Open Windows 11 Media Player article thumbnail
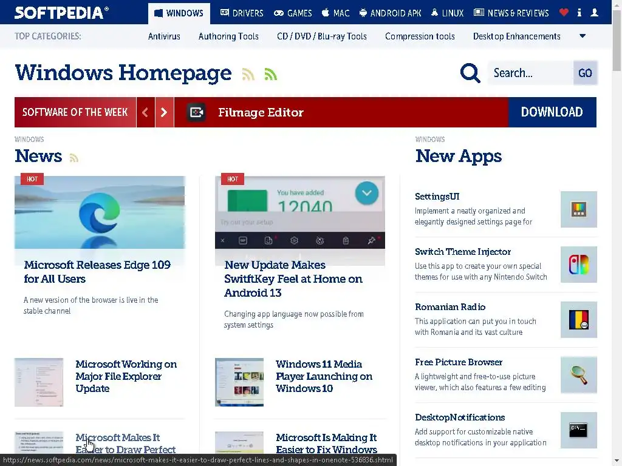The width and height of the screenshot is (622, 466). (x=239, y=382)
